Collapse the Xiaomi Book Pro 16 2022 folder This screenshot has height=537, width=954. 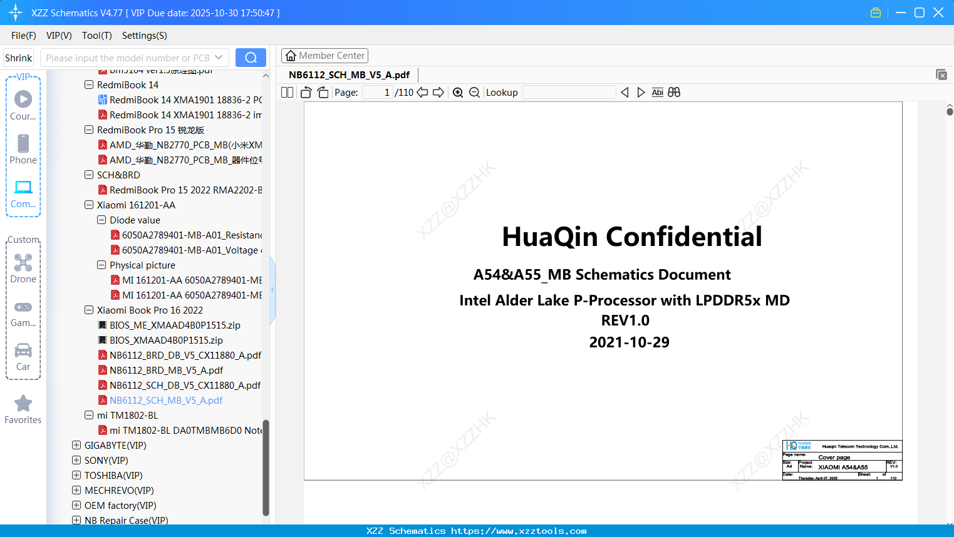coord(89,310)
